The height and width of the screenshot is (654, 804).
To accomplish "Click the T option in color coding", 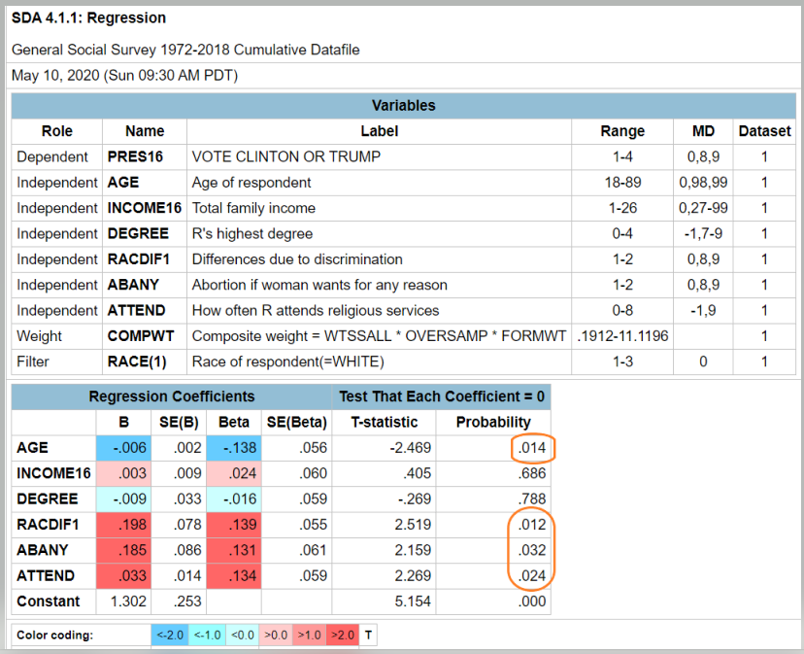I will (368, 635).
